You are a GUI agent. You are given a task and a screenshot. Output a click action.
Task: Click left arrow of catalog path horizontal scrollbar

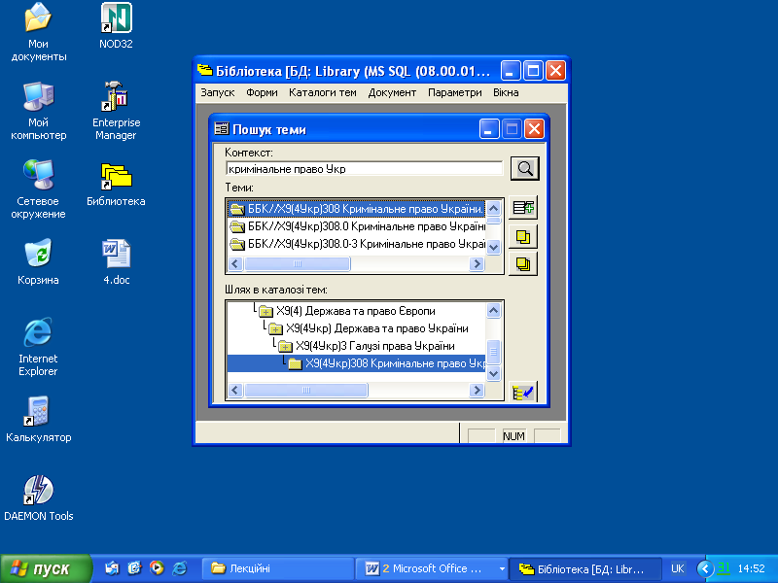(235, 391)
